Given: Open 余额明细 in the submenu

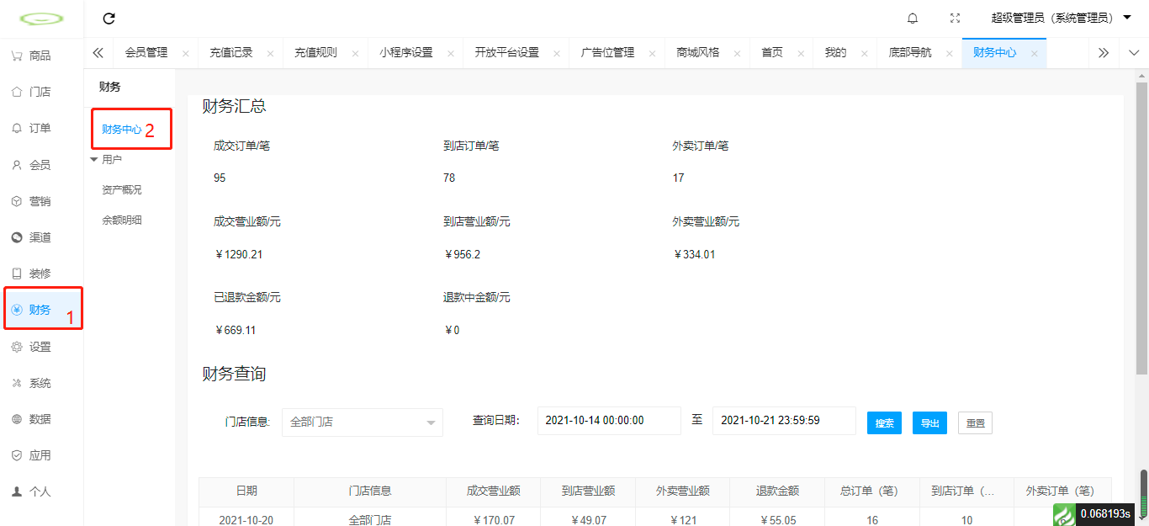Looking at the screenshot, I should [122, 220].
